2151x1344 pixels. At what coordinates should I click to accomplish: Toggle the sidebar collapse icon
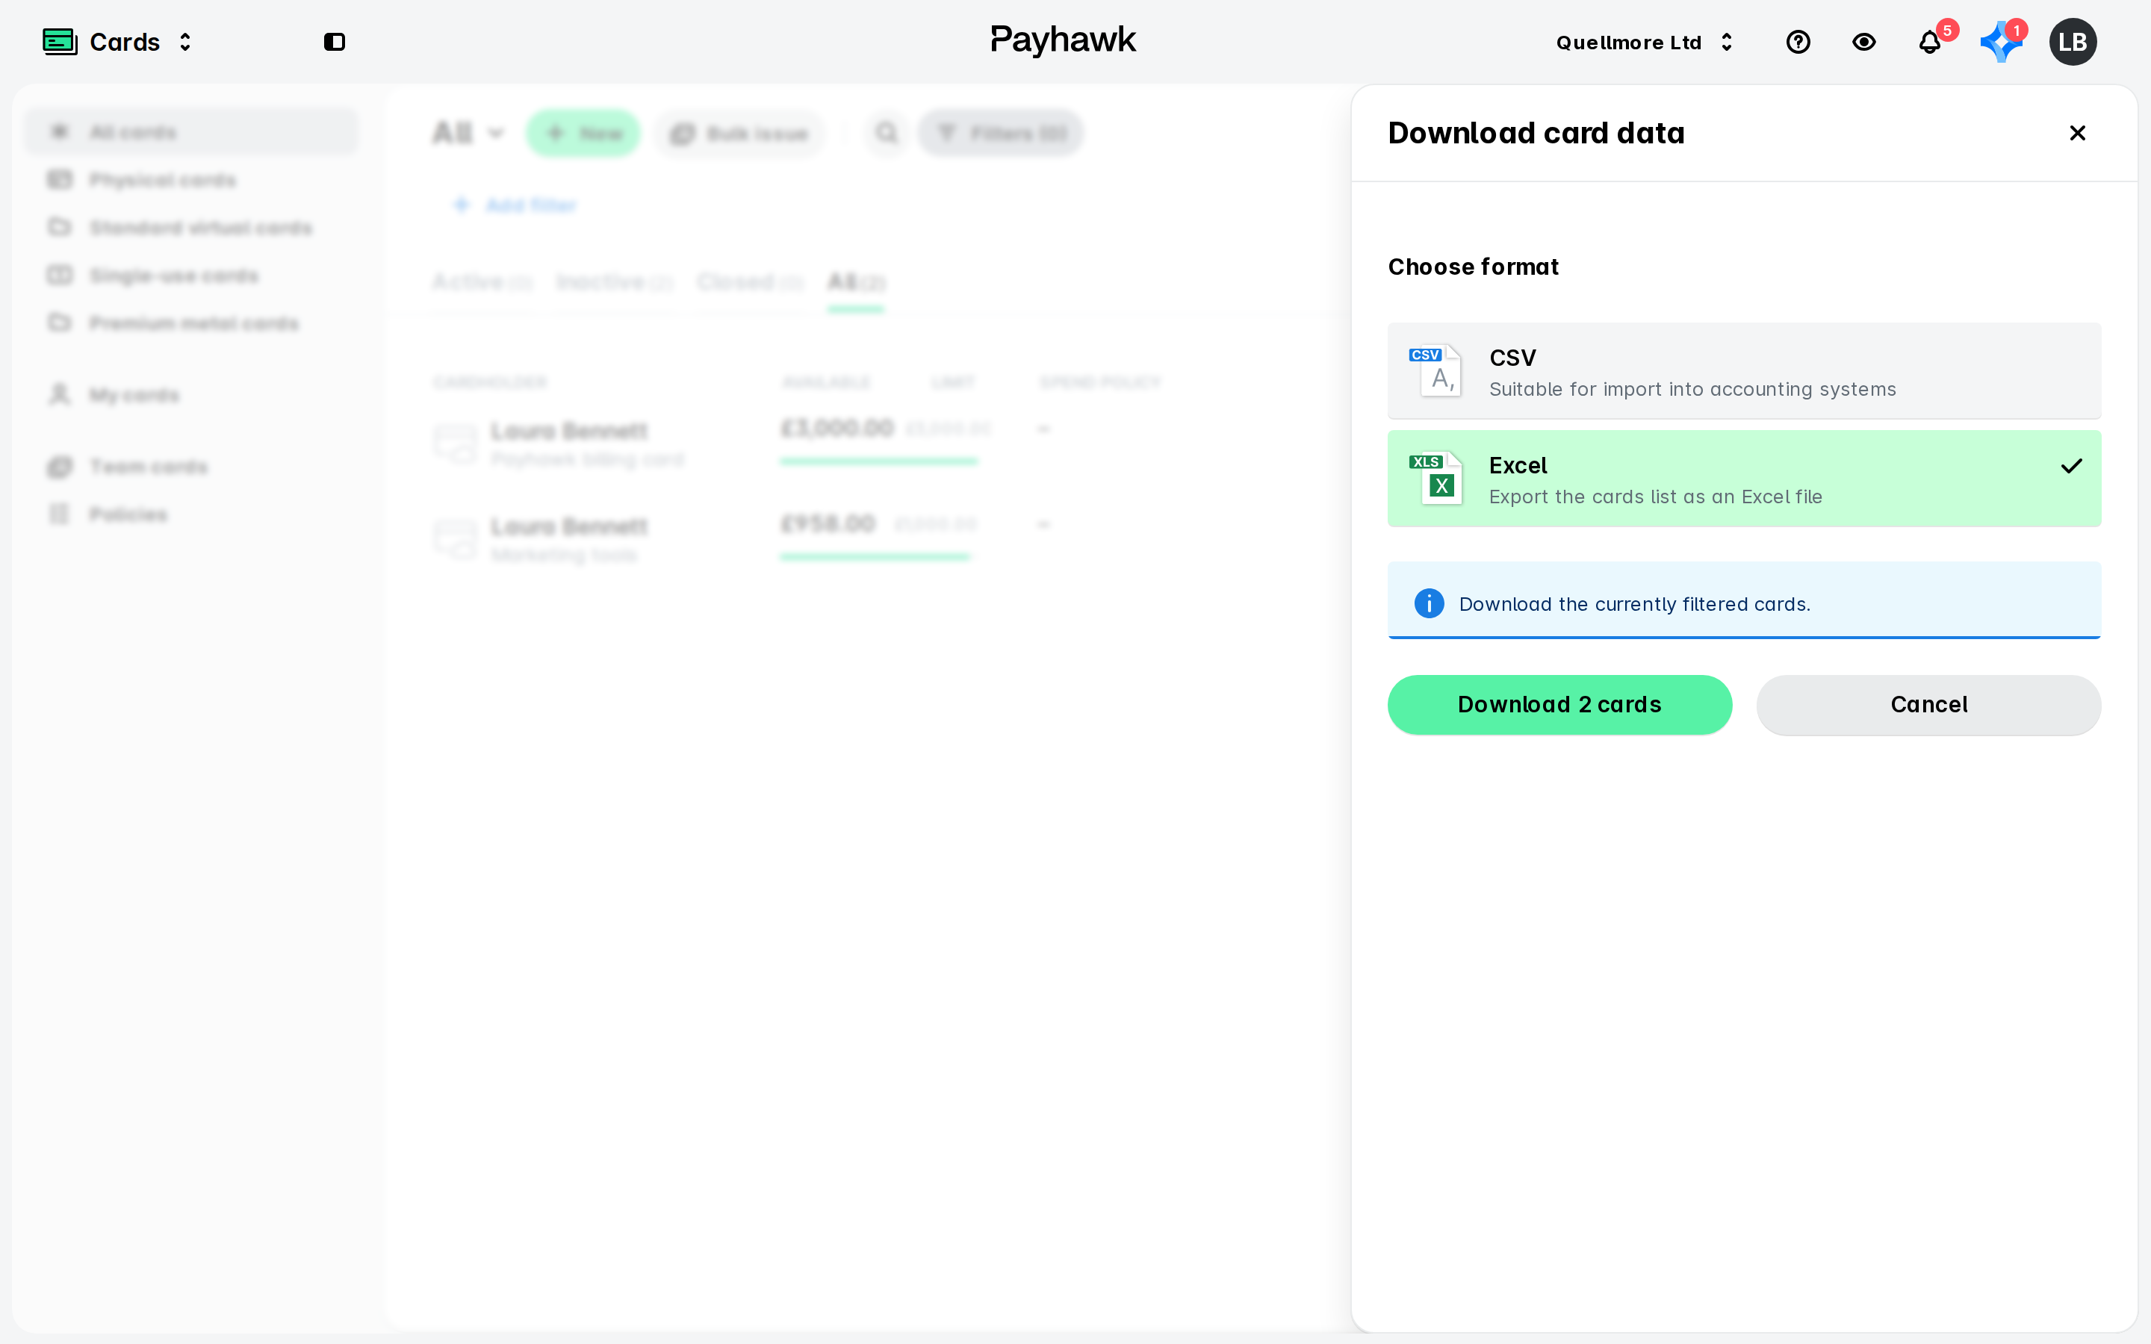[x=334, y=42]
